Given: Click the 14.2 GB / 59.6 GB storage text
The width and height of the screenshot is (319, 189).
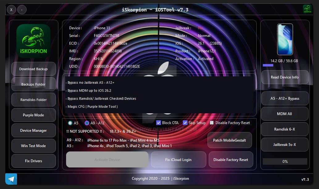Looking at the screenshot, I should (x=284, y=61).
